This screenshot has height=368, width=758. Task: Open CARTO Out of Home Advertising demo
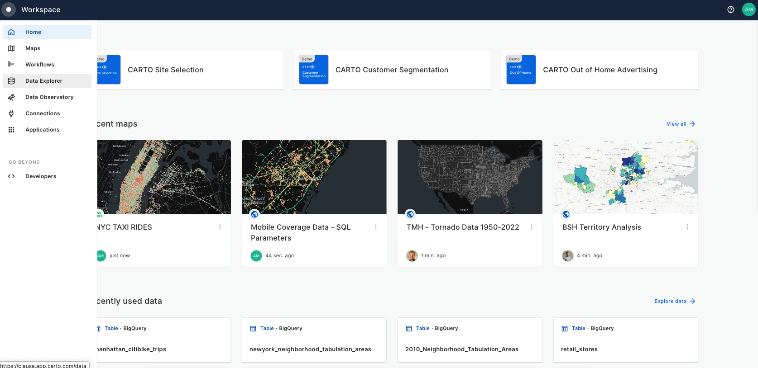[x=600, y=70]
